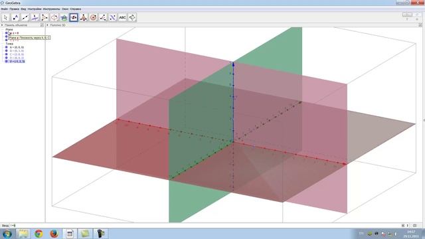Select the Angle tool
The height and width of the screenshot is (239, 425).
(103, 18)
